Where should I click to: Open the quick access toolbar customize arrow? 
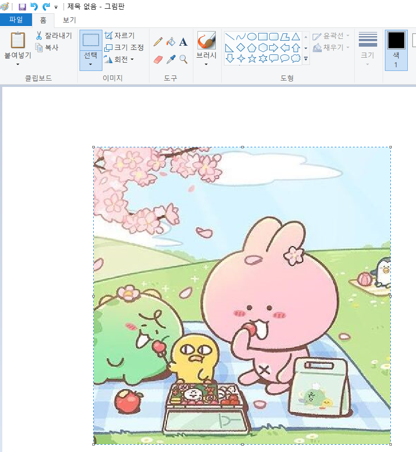56,7
